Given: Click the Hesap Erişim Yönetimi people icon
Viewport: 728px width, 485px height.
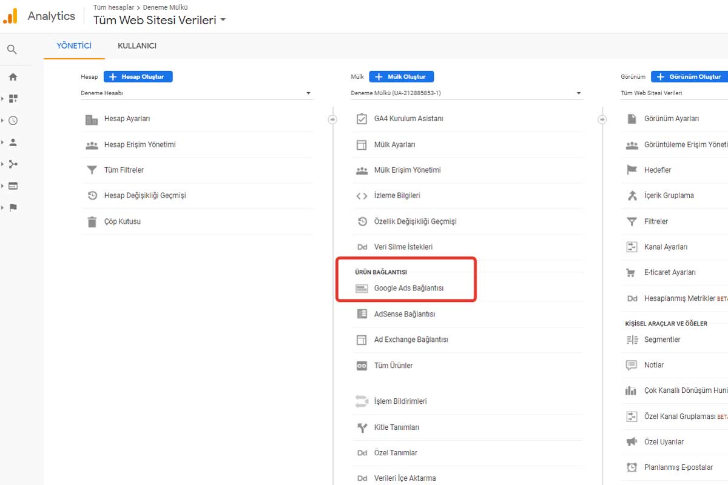Looking at the screenshot, I should (92, 145).
